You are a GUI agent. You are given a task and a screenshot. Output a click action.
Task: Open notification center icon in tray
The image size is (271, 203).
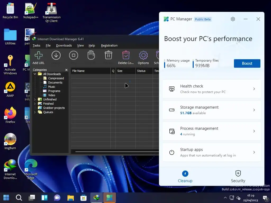[x=265, y=198]
